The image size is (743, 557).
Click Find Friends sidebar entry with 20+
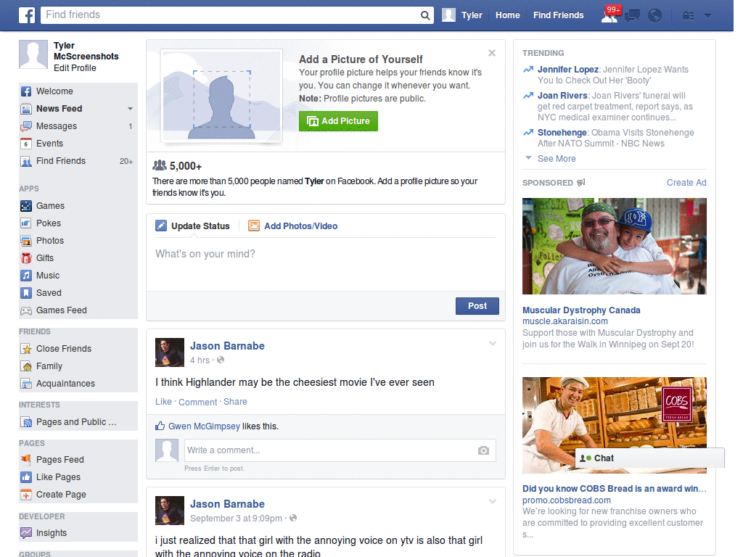pos(78,161)
